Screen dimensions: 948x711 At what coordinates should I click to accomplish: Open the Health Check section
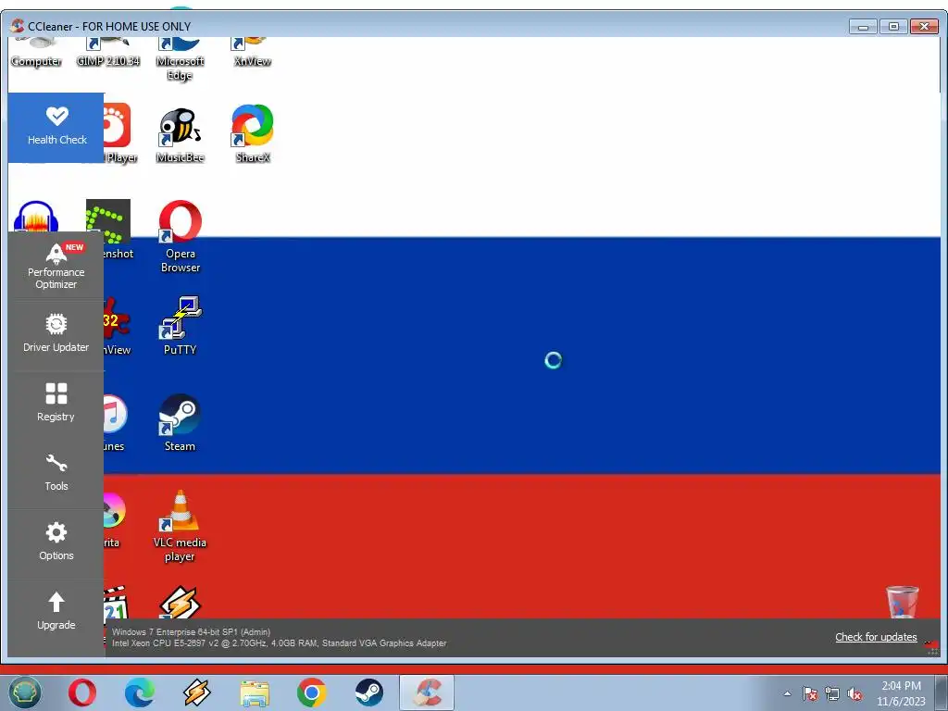tap(56, 128)
